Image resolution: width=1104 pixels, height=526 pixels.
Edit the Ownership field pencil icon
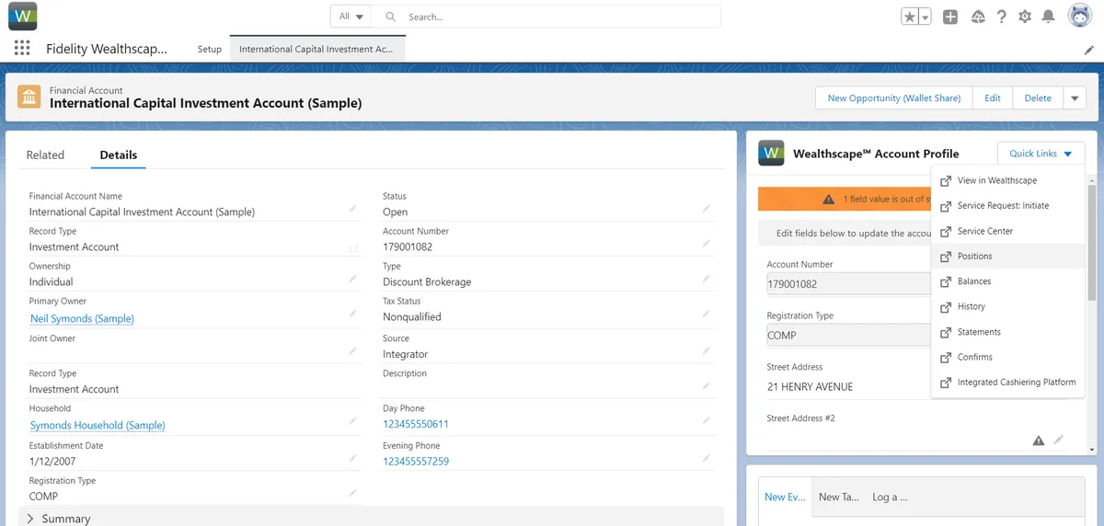352,279
